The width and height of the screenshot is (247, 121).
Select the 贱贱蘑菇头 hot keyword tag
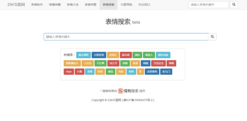tap(72, 63)
